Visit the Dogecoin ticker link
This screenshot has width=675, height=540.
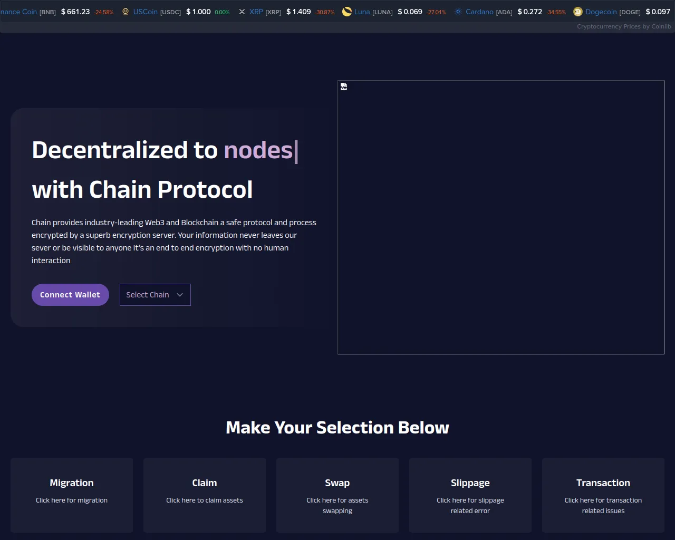[x=601, y=12]
